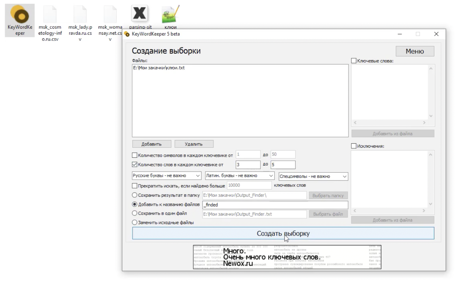The height and width of the screenshot is (284, 459).
Task: Click scroll up arrow in Ключевые слова list
Action: [431, 68]
